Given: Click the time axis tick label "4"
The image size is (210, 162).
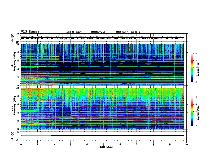Looking at the screenshot, I should (87, 145).
